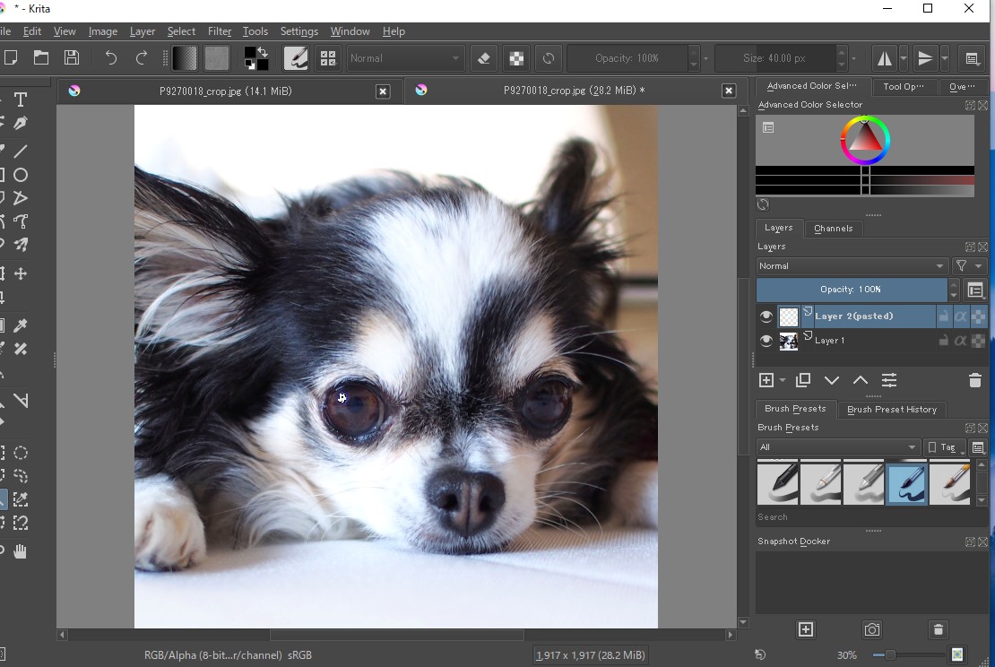995x667 pixels.
Task: Close the P9270018_crop.jpg (14.1 MiB) tab
Action: coord(383,91)
